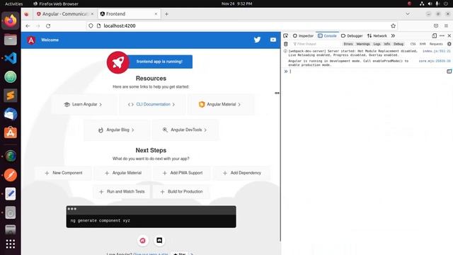This screenshot has height=255, width=453.
Task: Open Files manager from dock
Action: point(11,40)
